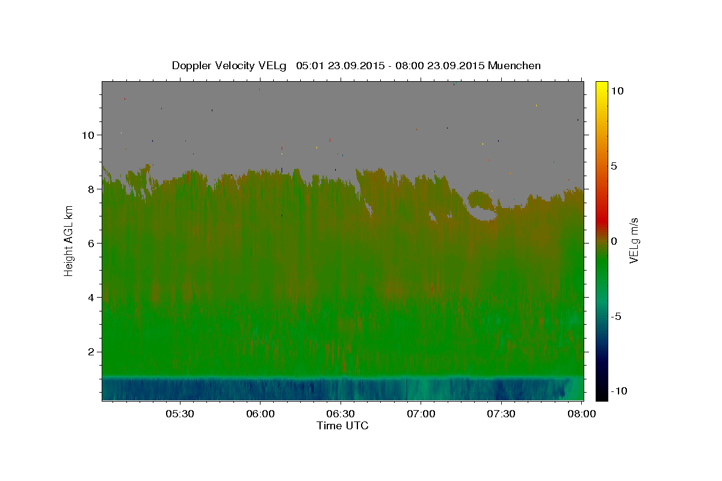This screenshot has height=481, width=722.
Task: Click the colorbar label '5'
Action: tap(614, 166)
